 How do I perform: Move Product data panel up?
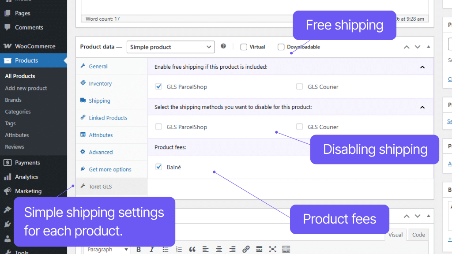pyautogui.click(x=407, y=47)
